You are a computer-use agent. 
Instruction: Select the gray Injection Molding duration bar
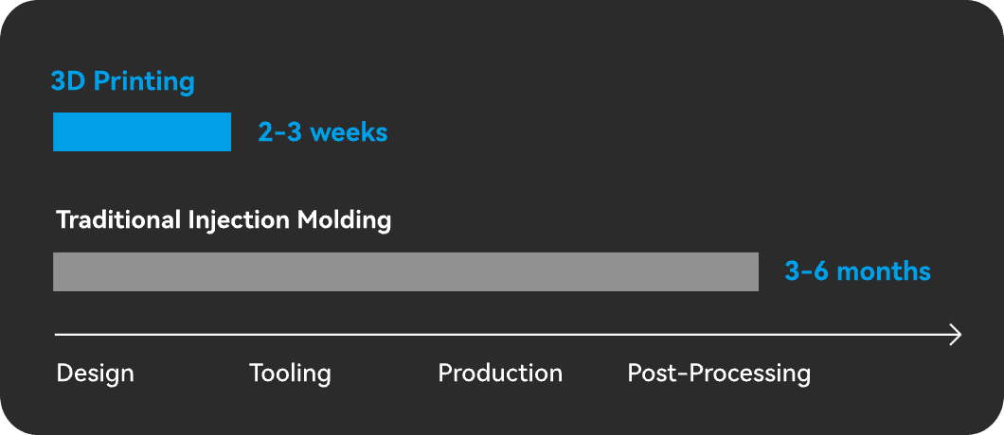(405, 272)
